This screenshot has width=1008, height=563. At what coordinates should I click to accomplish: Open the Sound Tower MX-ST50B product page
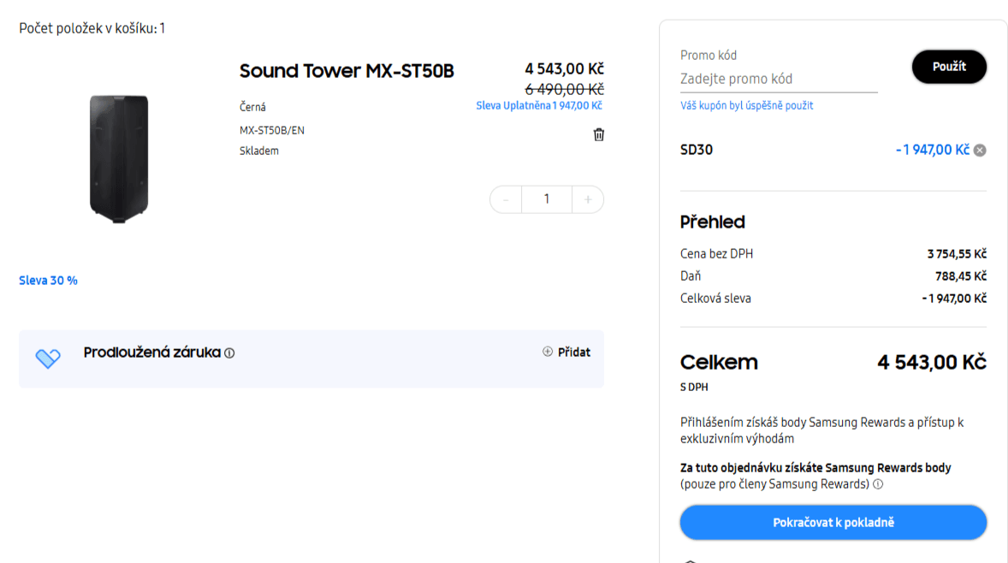point(347,71)
